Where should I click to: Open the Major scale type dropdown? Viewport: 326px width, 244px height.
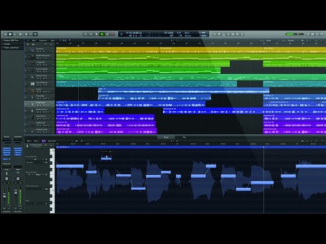click(x=39, y=175)
